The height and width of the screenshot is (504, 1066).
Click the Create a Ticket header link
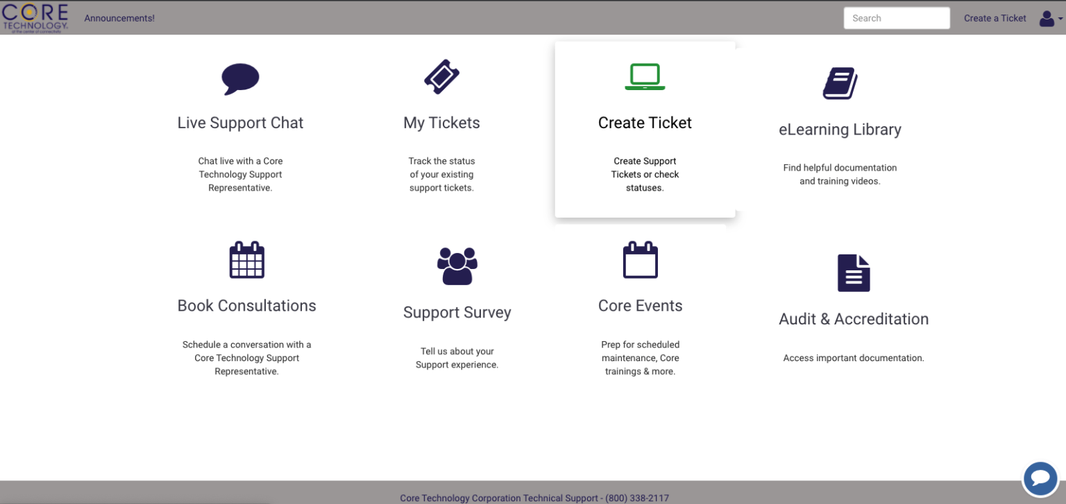tap(995, 18)
